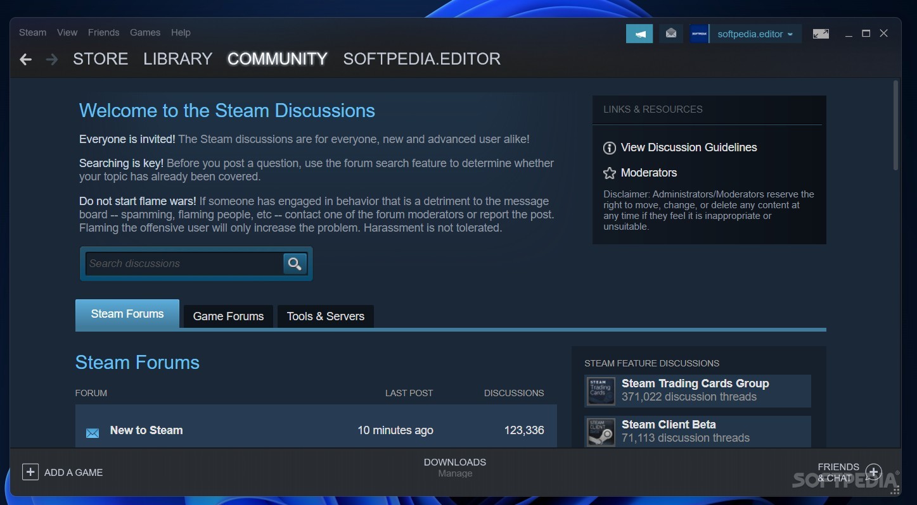Open the announcements megaphone icon
The image size is (917, 505).
pyautogui.click(x=639, y=34)
